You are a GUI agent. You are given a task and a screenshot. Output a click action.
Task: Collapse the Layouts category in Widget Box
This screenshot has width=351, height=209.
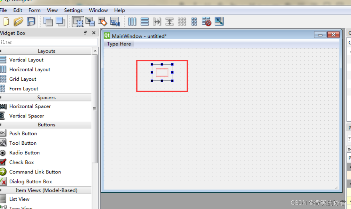[x=47, y=51]
